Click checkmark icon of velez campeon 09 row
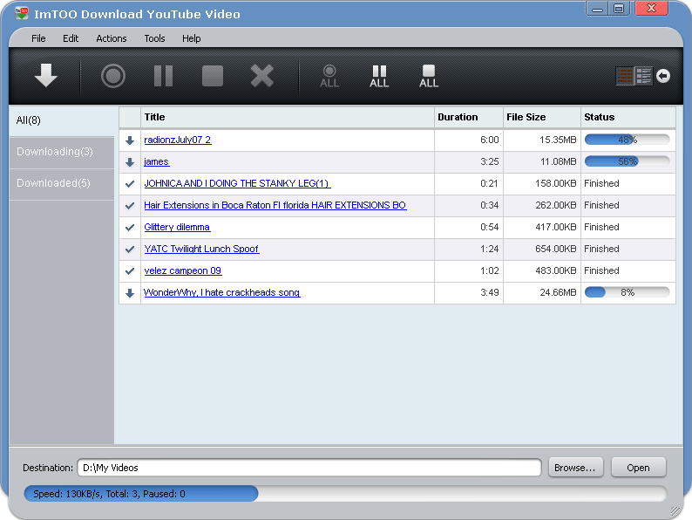This screenshot has height=520, width=692. click(130, 270)
